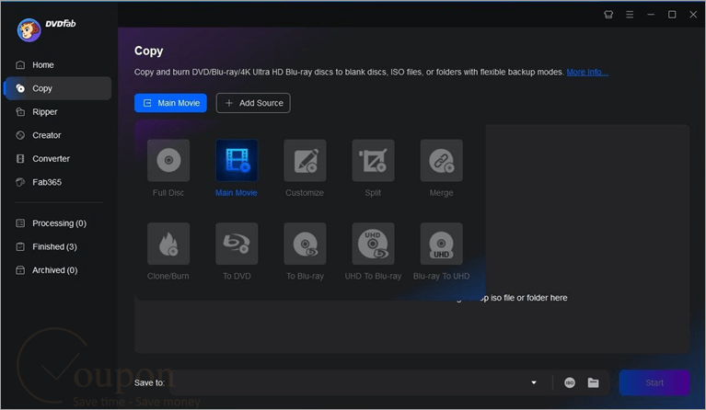Viewport: 706px width, 410px height.
Task: Pick the Merge copy mode icon
Action: [441, 160]
